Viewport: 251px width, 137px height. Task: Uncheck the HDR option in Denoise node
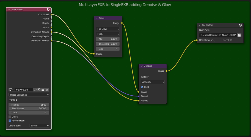(x=142, y=87)
